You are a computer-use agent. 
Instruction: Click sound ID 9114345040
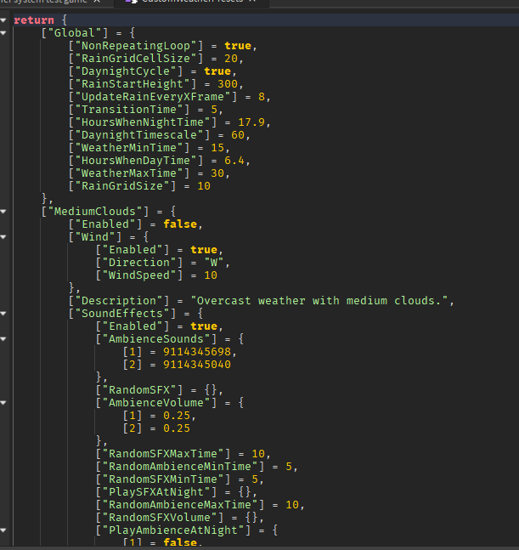pyautogui.click(x=197, y=365)
